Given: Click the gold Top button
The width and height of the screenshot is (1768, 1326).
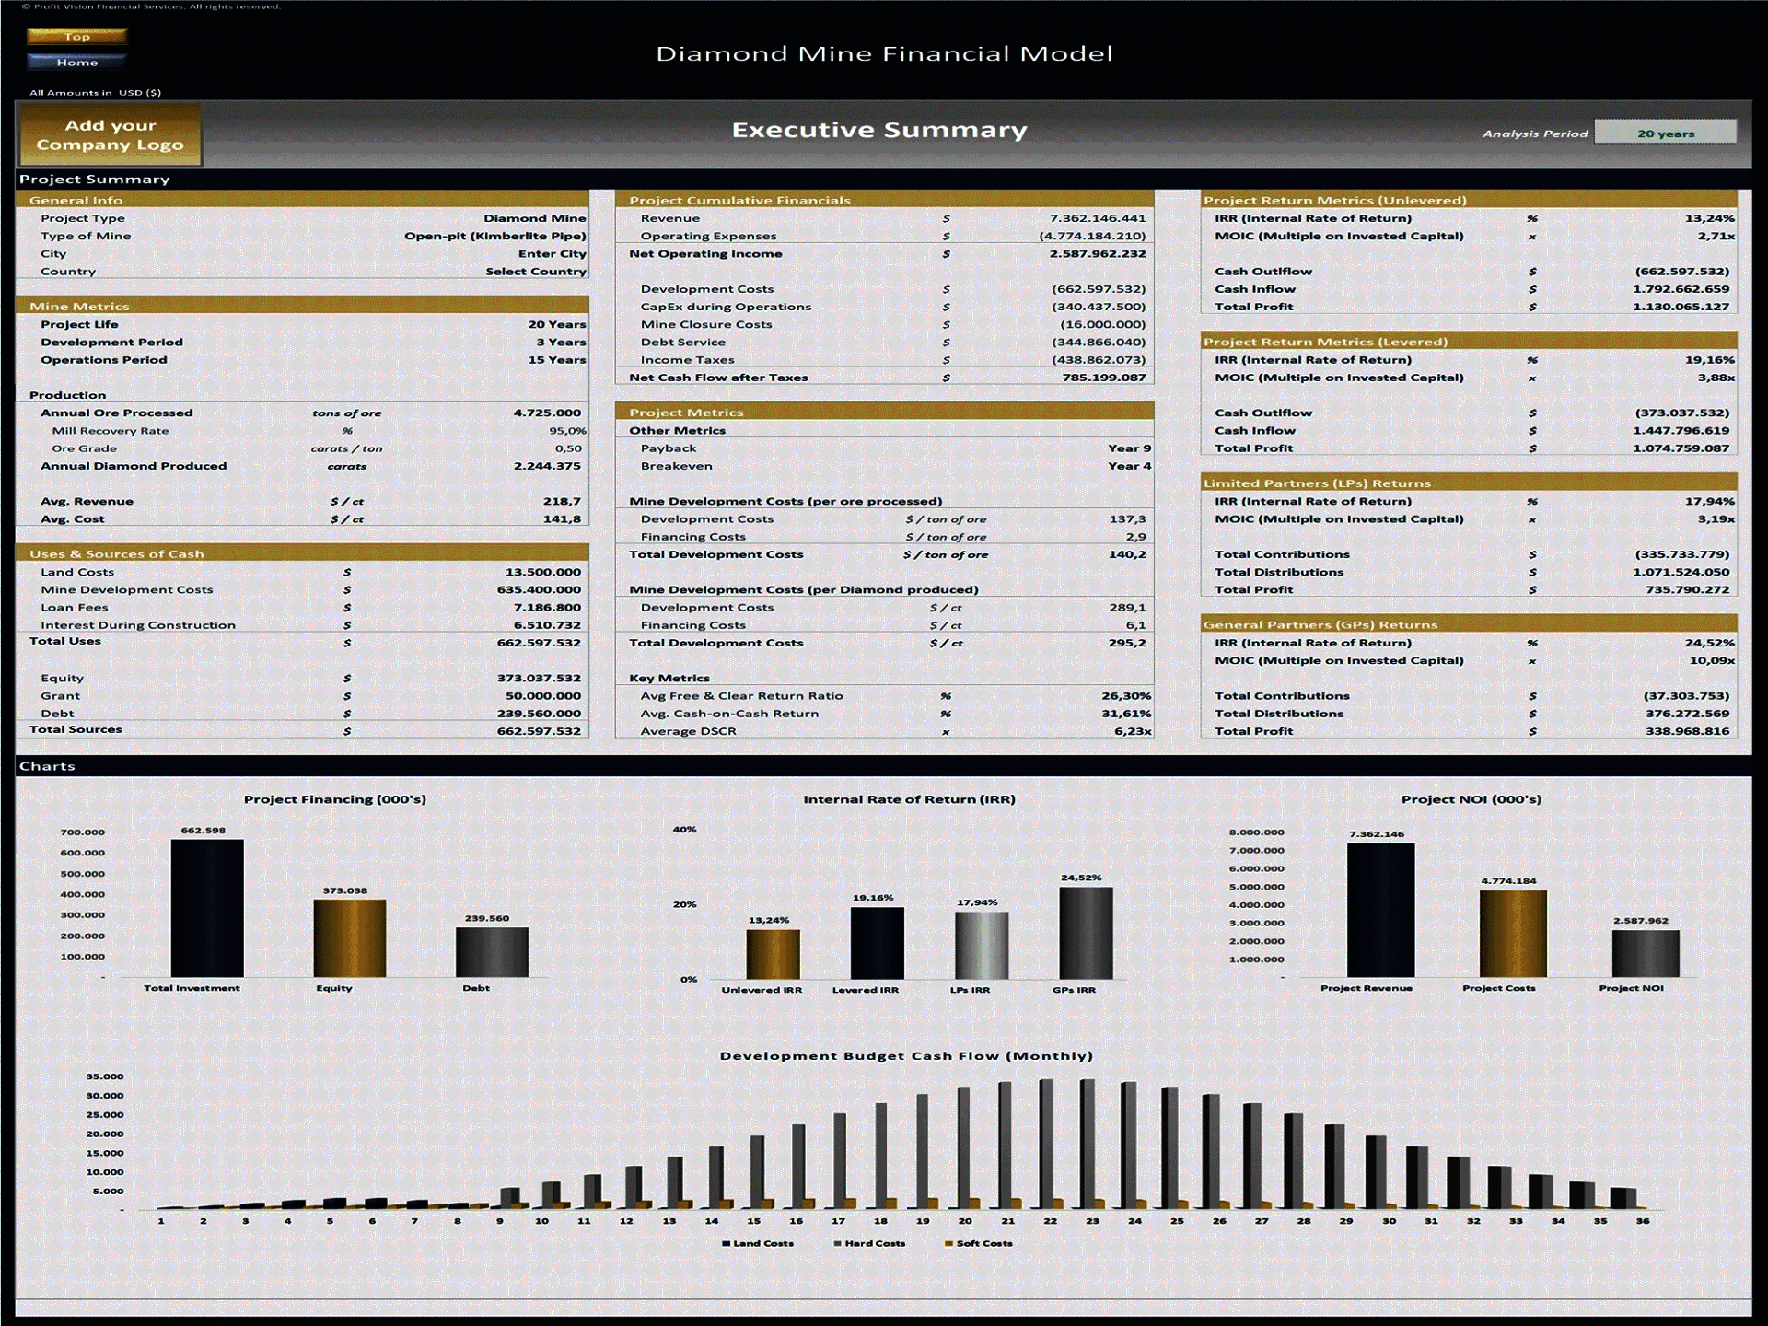Looking at the screenshot, I should (x=77, y=37).
